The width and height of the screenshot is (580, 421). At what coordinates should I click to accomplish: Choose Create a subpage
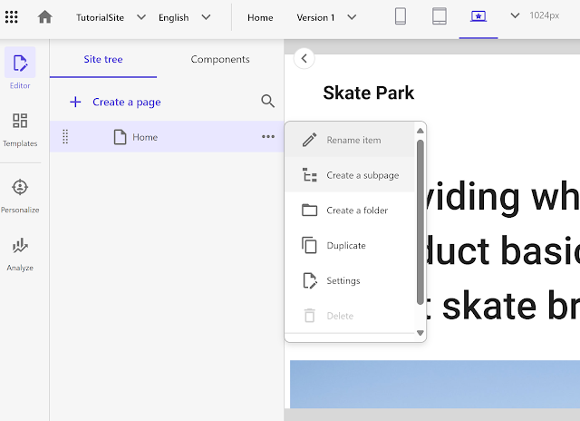coord(350,175)
